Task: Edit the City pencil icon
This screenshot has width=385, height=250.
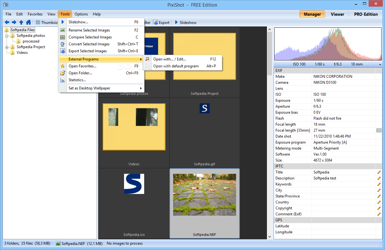Action: tap(379, 190)
